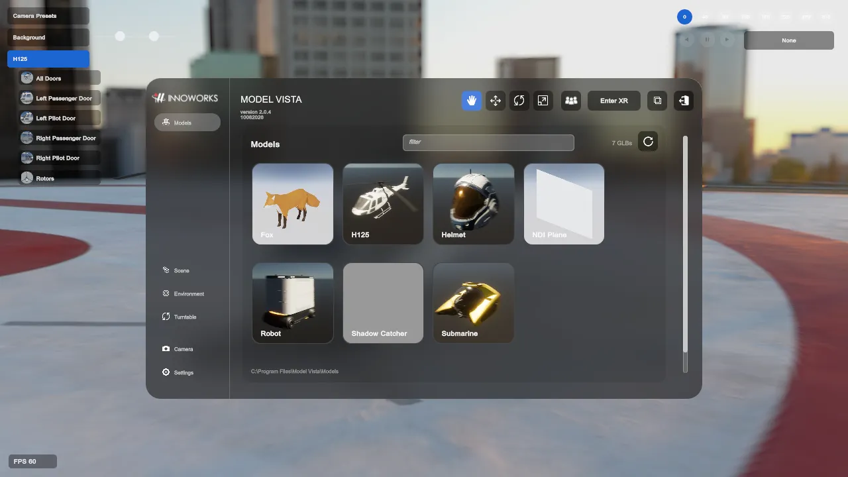Toggle the Right Pilot Door
This screenshot has width=848, height=477.
pyautogui.click(x=60, y=158)
